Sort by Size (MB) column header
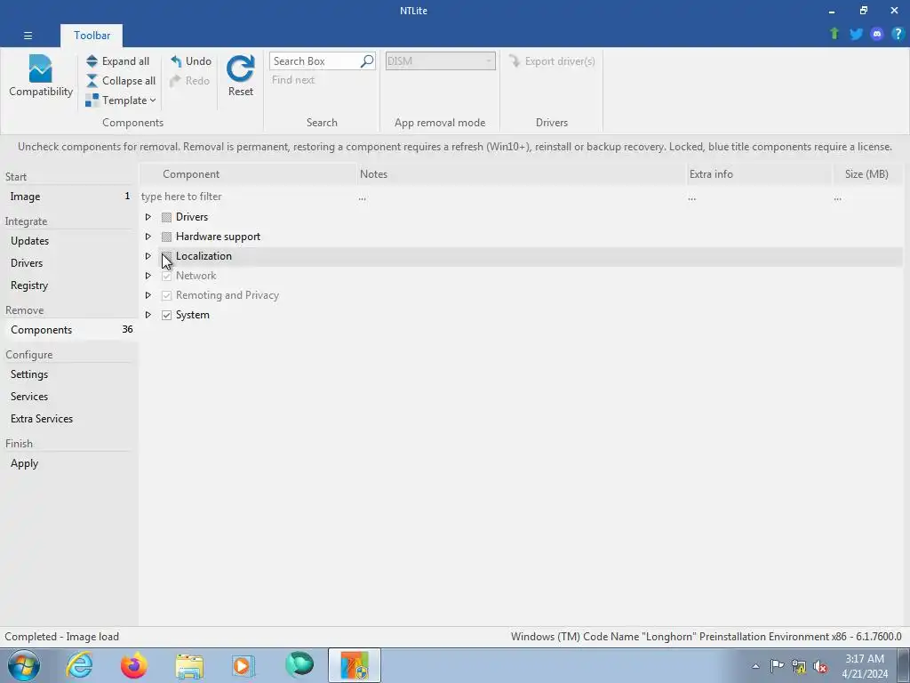Screen dimensions: 910x683 867,174
